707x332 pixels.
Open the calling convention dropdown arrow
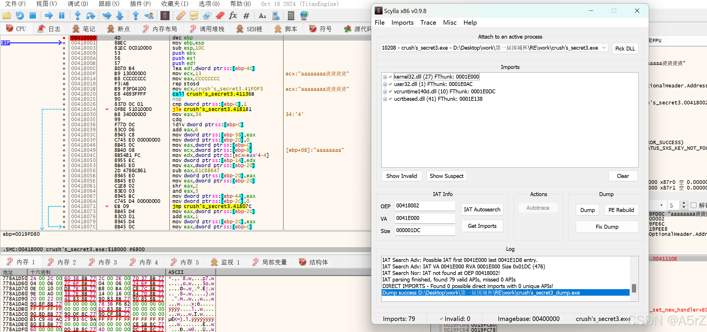click(x=661, y=205)
